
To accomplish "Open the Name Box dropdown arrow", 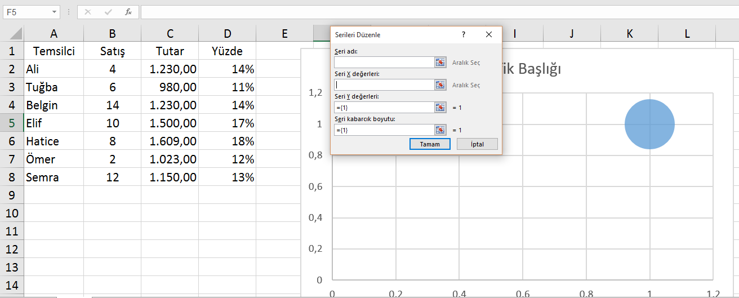I will point(54,12).
